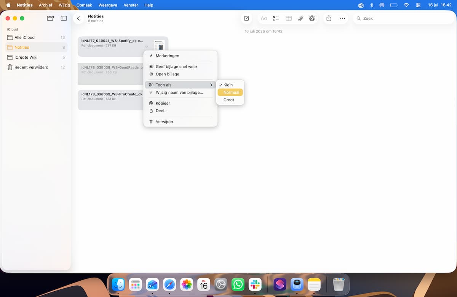457x297 pixels.
Task: Choose Open bijlage menu entry
Action: pyautogui.click(x=181, y=74)
